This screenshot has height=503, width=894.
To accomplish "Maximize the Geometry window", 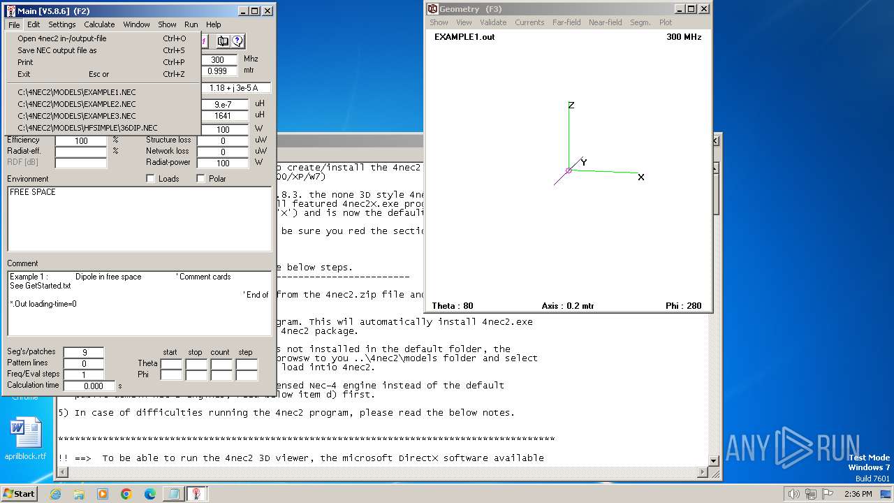I will coord(691,9).
